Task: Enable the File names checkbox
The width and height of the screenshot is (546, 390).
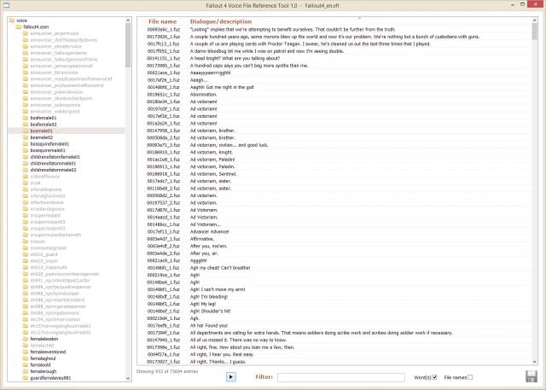Action: [470, 377]
